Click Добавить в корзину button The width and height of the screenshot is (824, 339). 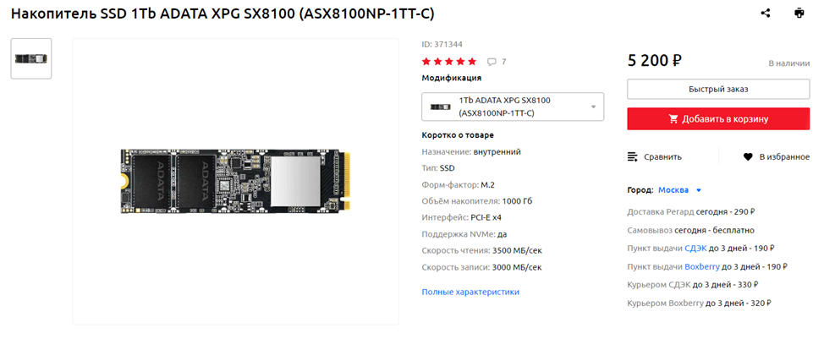pyautogui.click(x=718, y=119)
